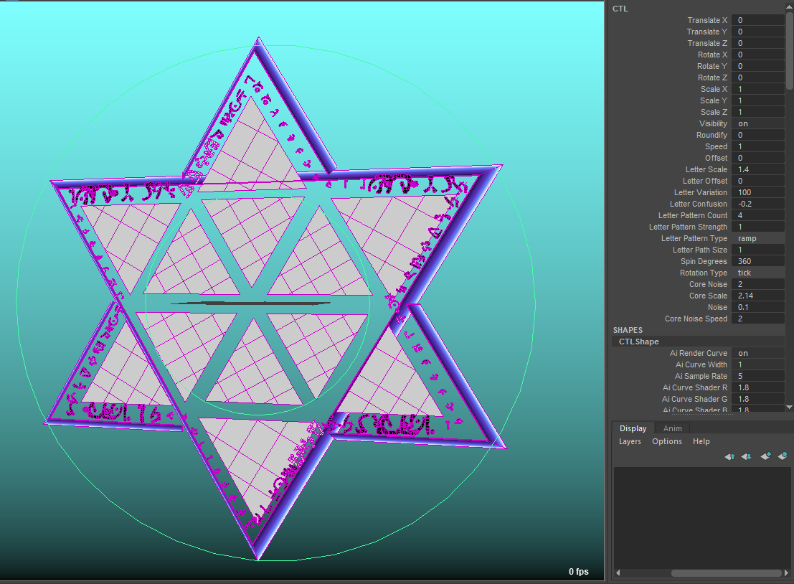Image resolution: width=794 pixels, height=584 pixels.
Task: Click the Core Scale value 2.14
Action: click(758, 296)
